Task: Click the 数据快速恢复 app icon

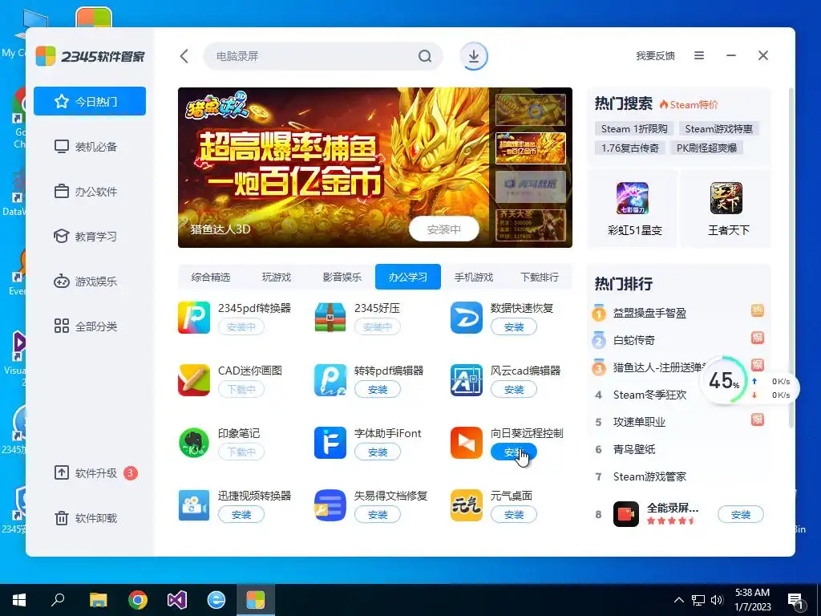Action: point(466,318)
